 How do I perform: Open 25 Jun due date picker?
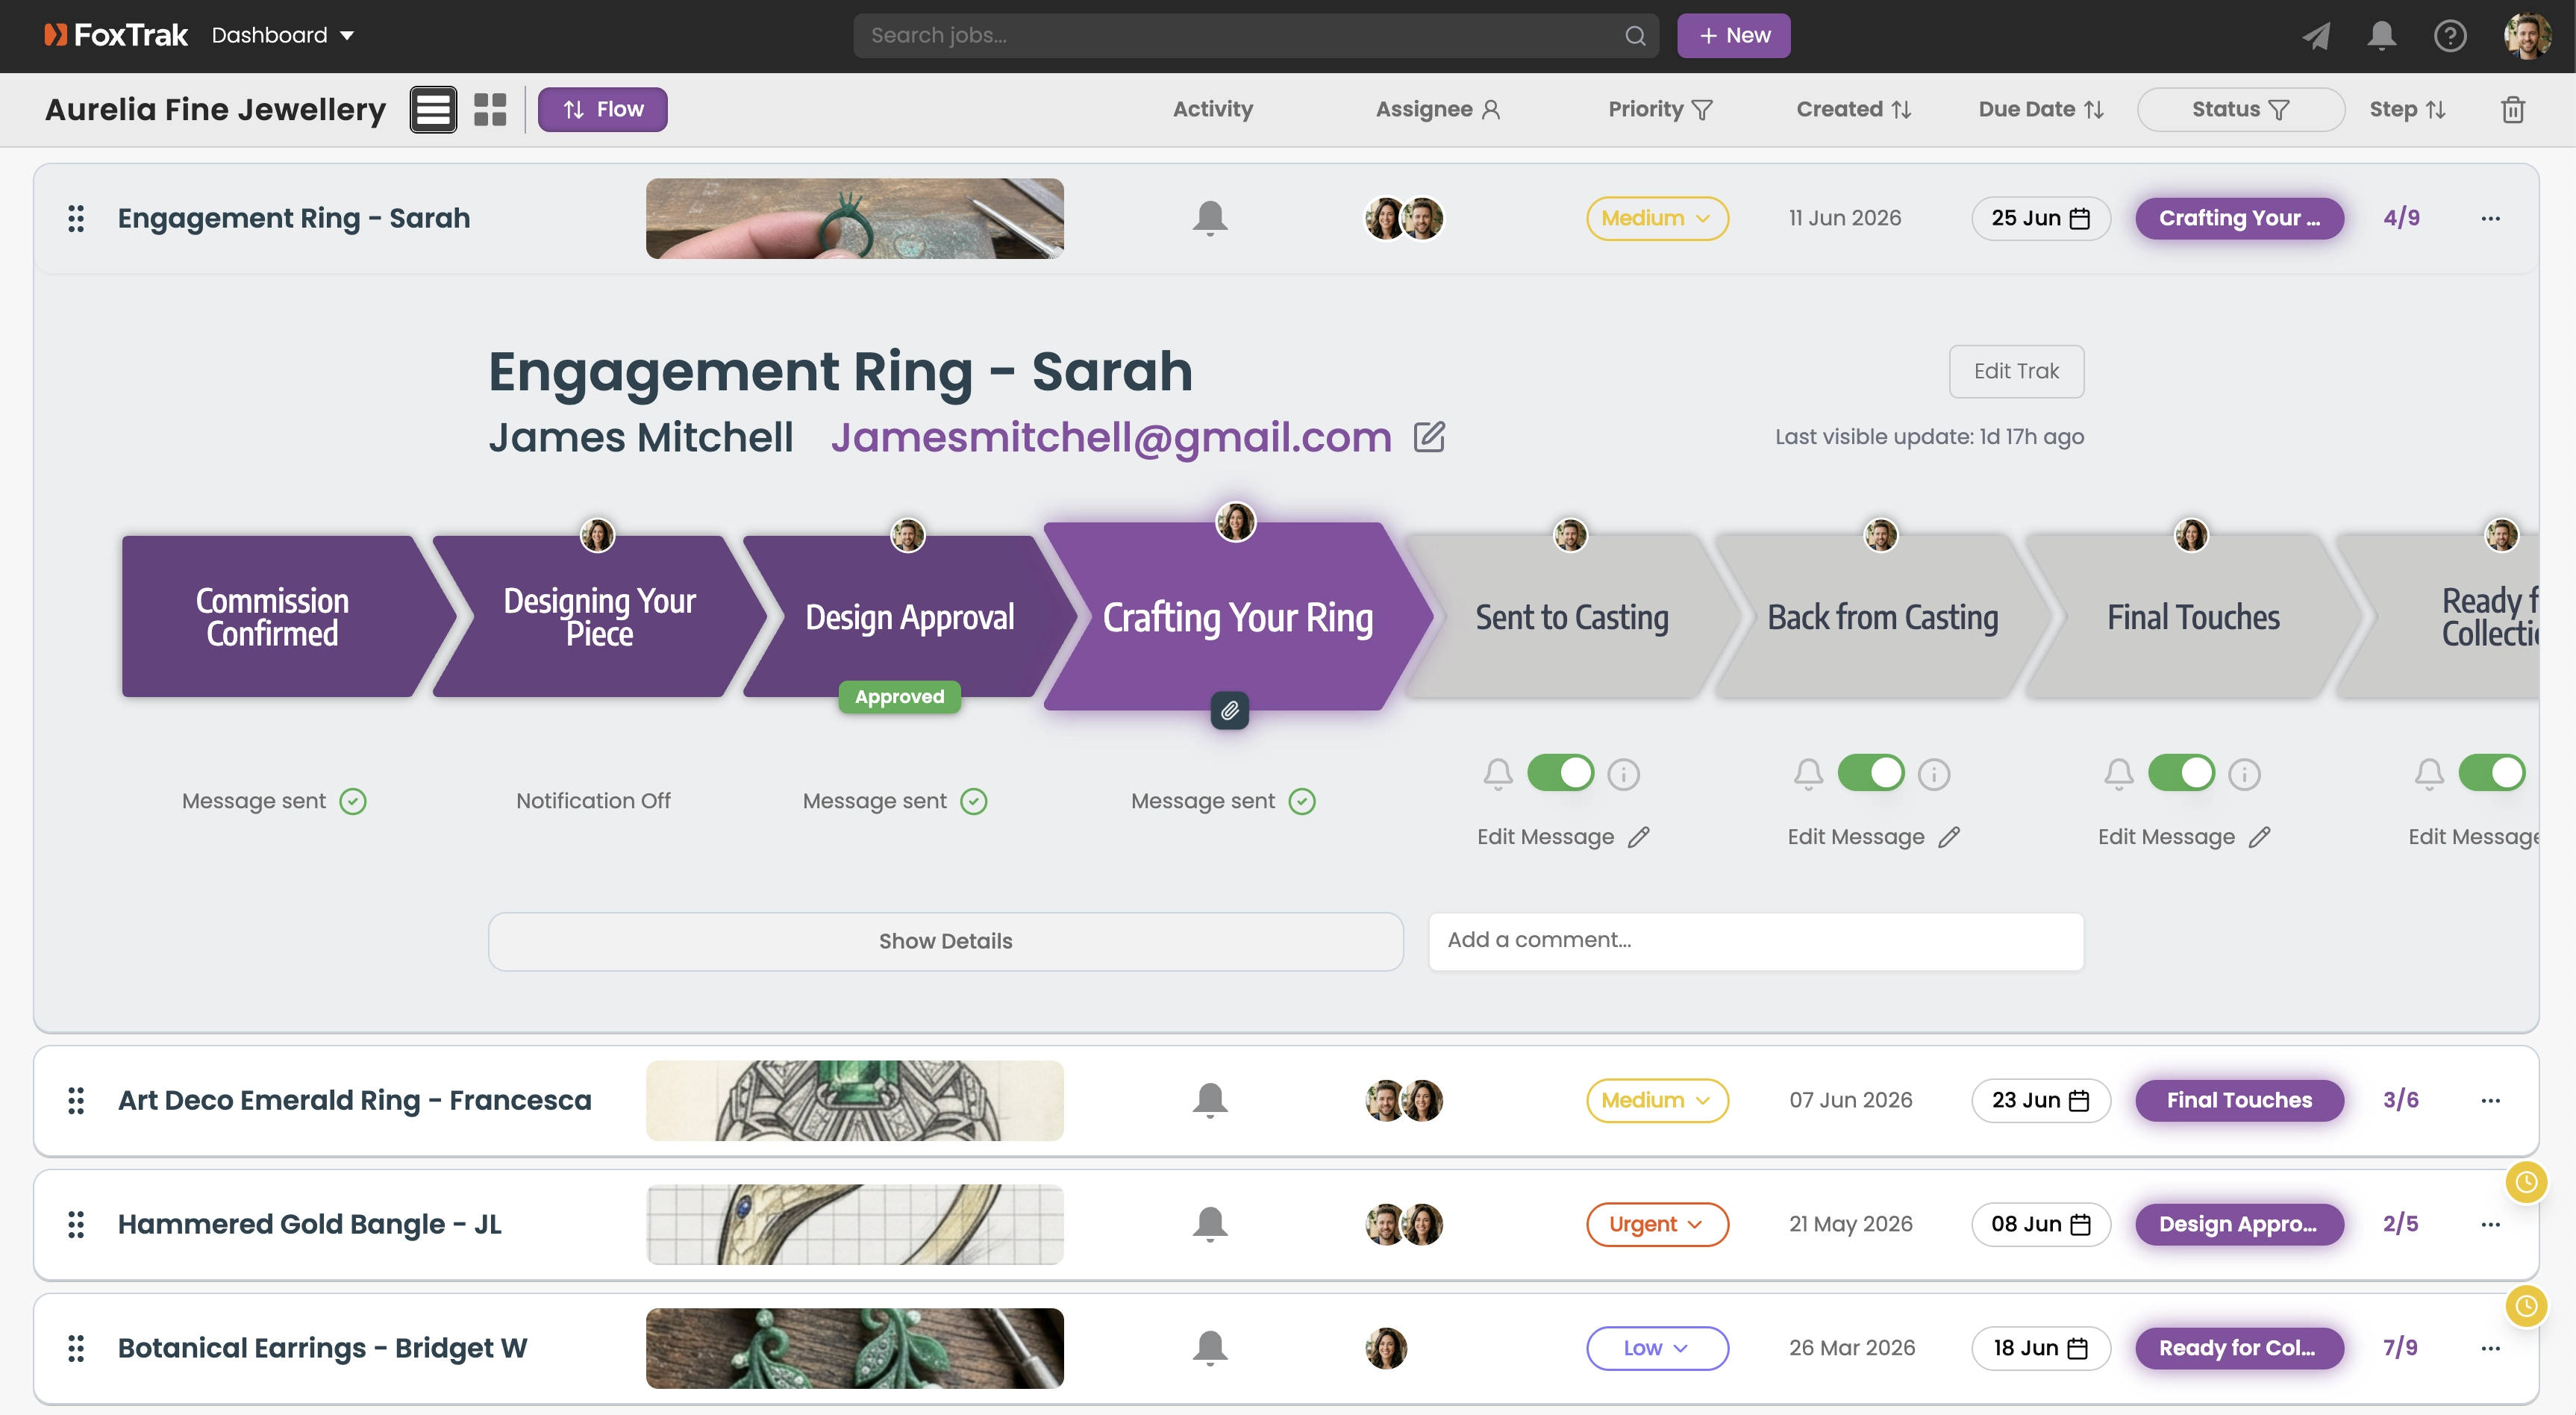[x=2040, y=218]
